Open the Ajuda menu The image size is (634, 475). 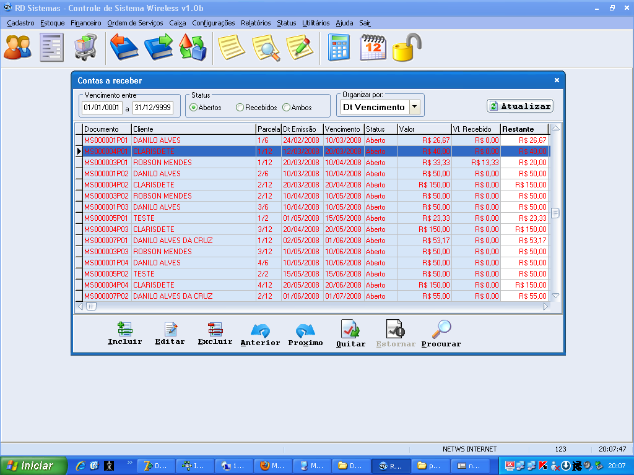pos(344,23)
